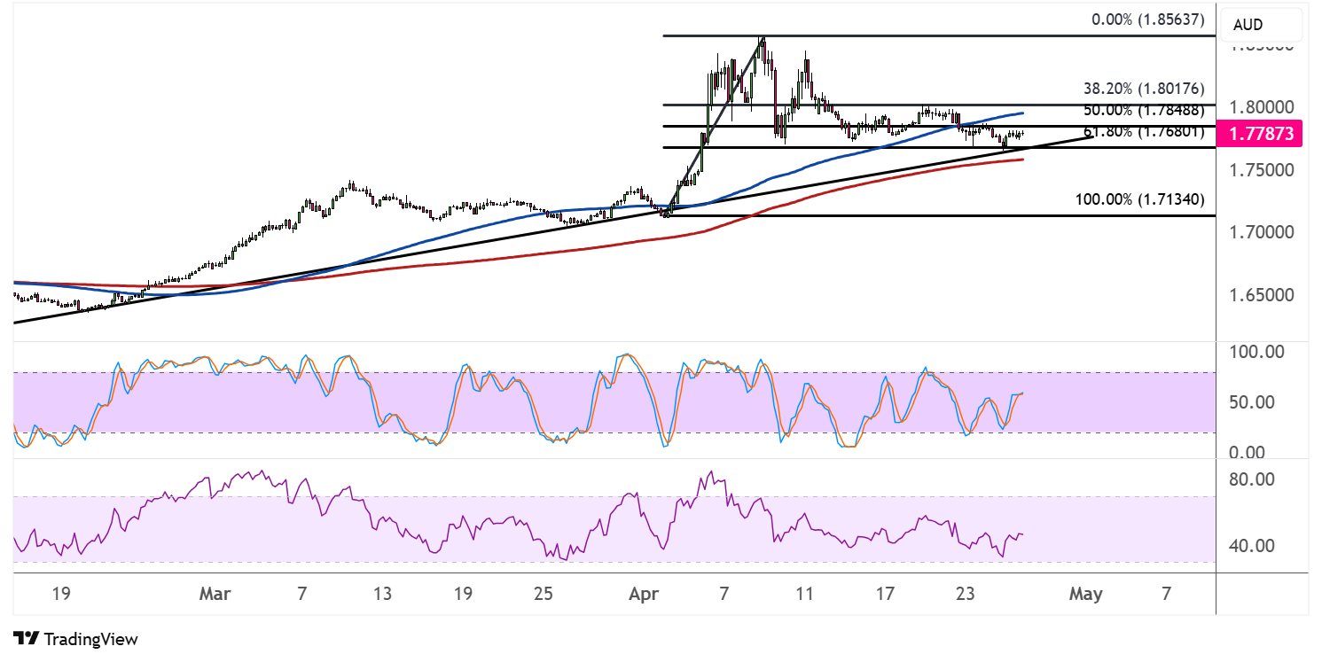The image size is (1322, 662).
Task: Click the 1.70000 price axis label
Action: point(1263,233)
